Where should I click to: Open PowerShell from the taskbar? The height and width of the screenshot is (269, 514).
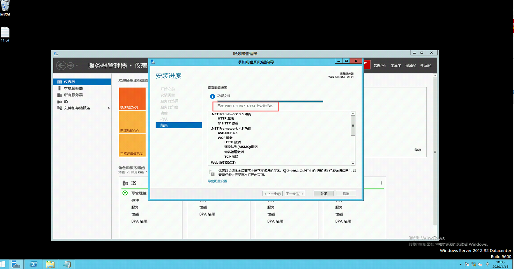[x=33, y=264]
